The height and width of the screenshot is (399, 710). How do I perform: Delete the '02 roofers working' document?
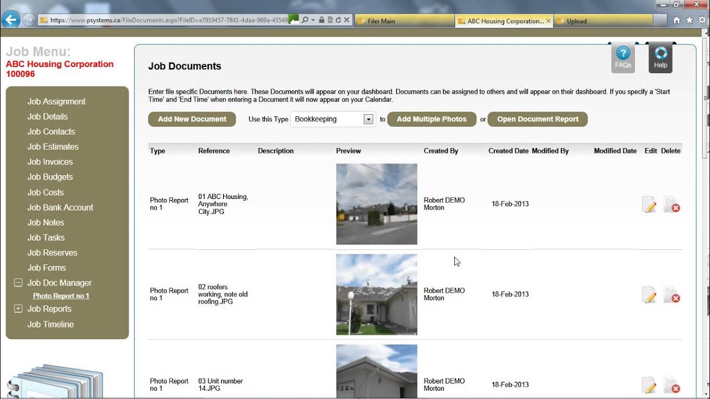coord(672,295)
